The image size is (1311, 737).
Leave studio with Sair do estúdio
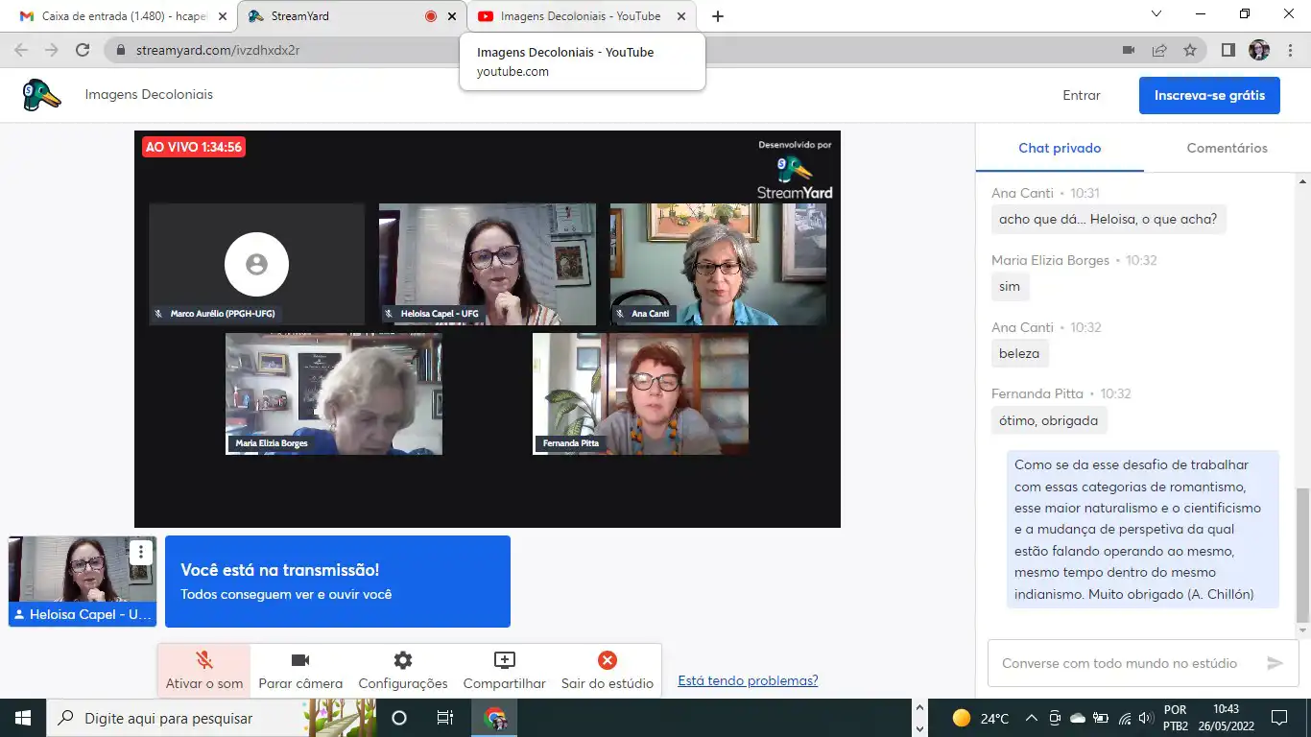[607, 670]
